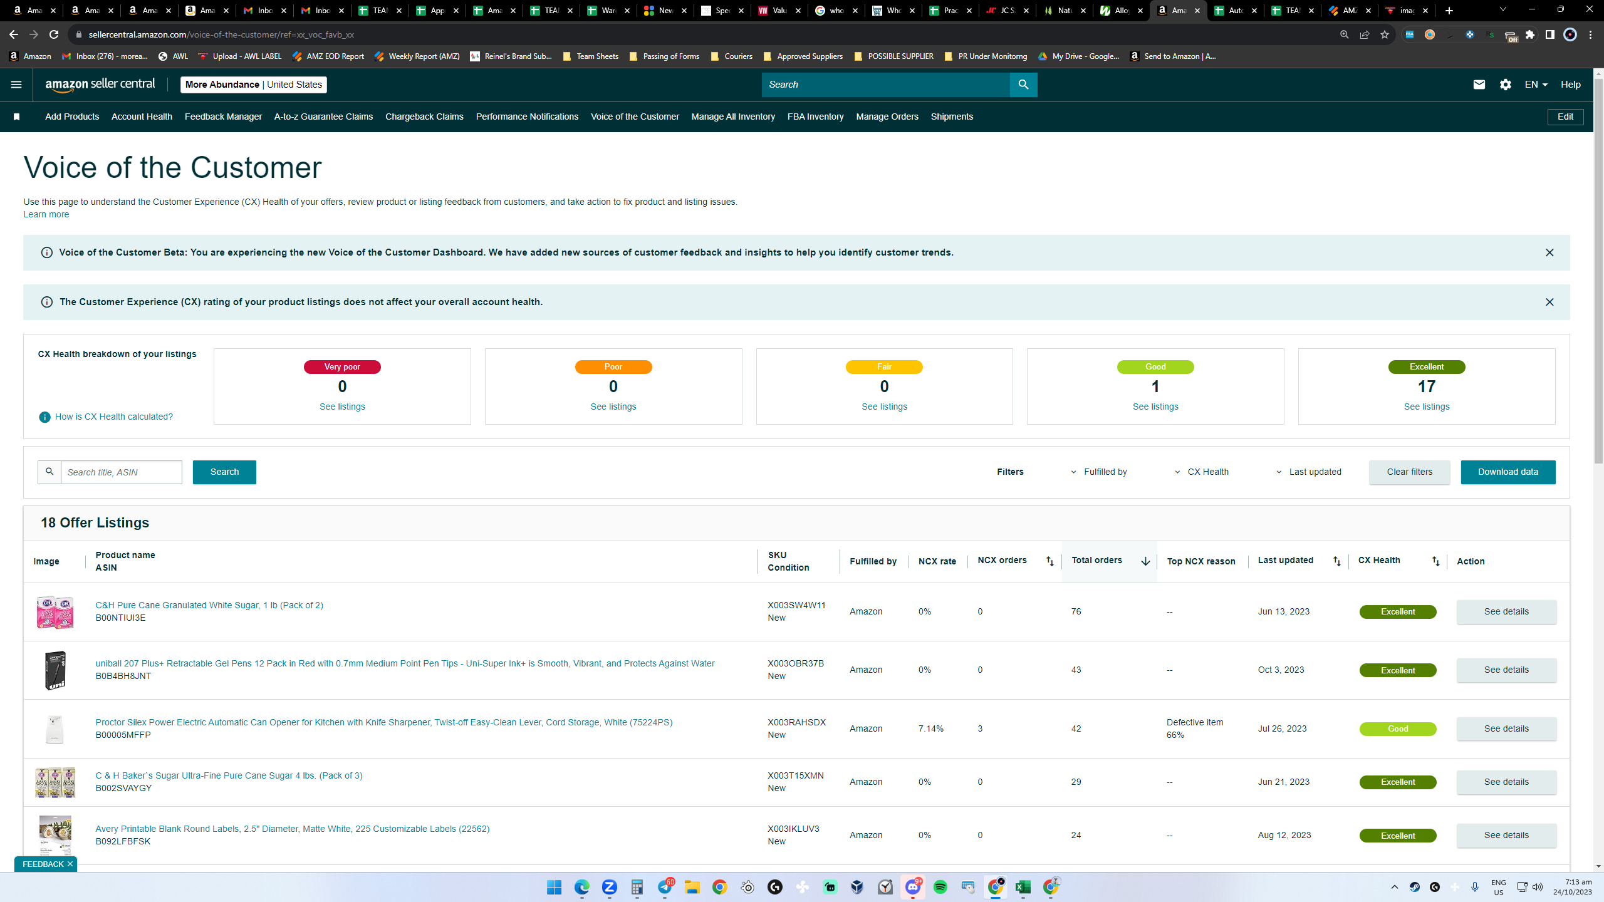Open the FBA Inventory page
The width and height of the screenshot is (1604, 902).
[x=816, y=117]
